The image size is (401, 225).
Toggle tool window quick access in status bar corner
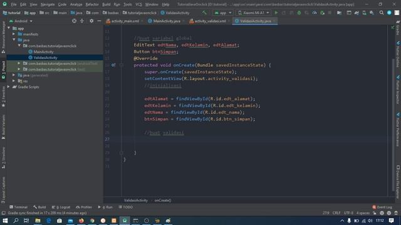pyautogui.click(x=3, y=212)
